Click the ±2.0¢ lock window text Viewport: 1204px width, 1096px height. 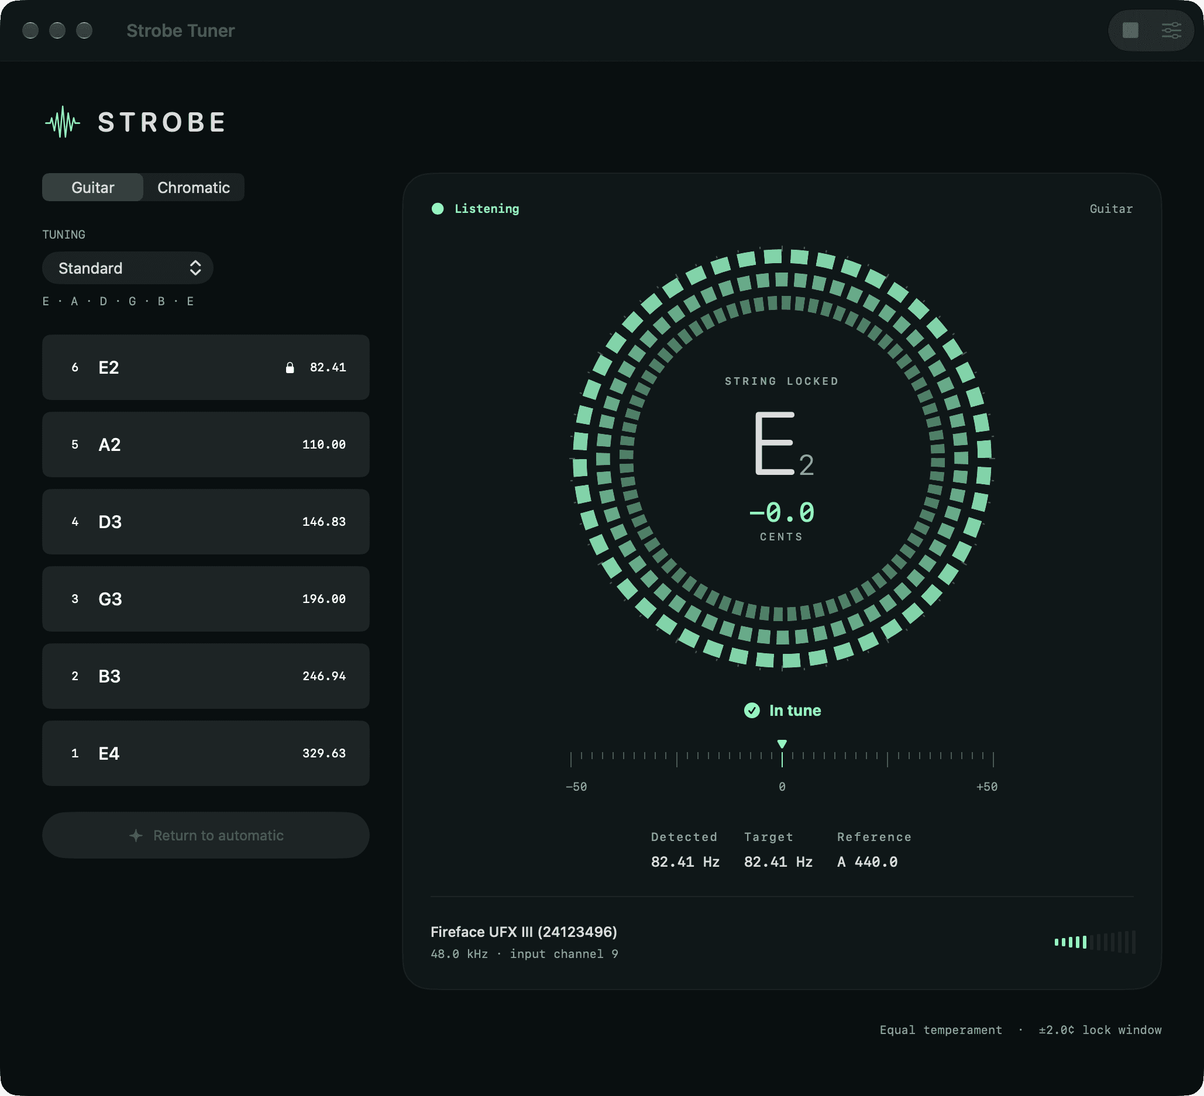tap(1100, 1030)
